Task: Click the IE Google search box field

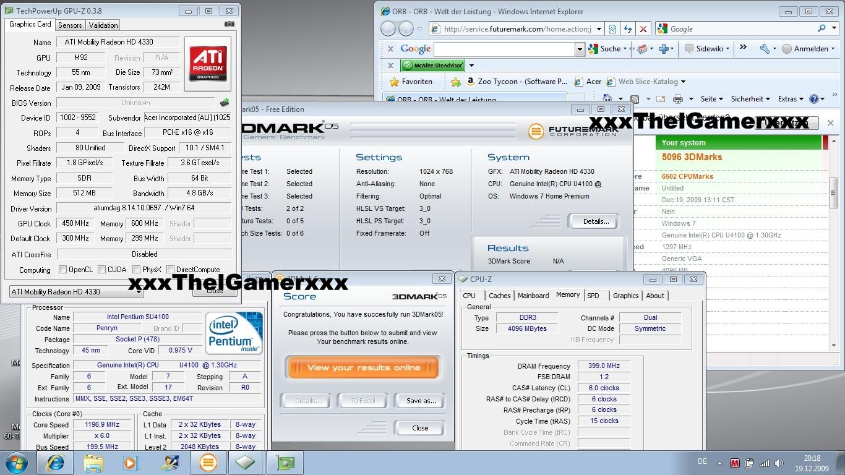Action: pyautogui.click(x=742, y=28)
